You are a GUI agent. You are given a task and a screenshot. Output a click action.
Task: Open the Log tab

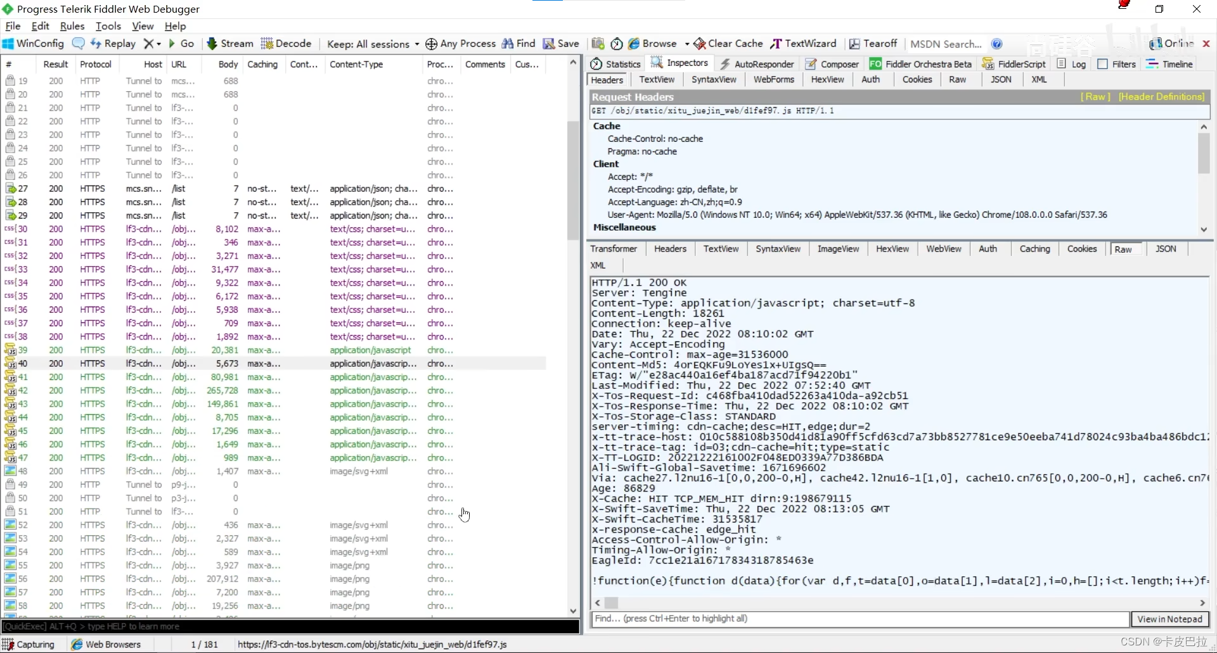click(x=1071, y=64)
